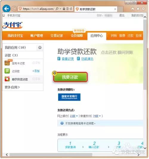Click the browser forward arrow button
The width and height of the screenshot is (149, 159).
14,9
